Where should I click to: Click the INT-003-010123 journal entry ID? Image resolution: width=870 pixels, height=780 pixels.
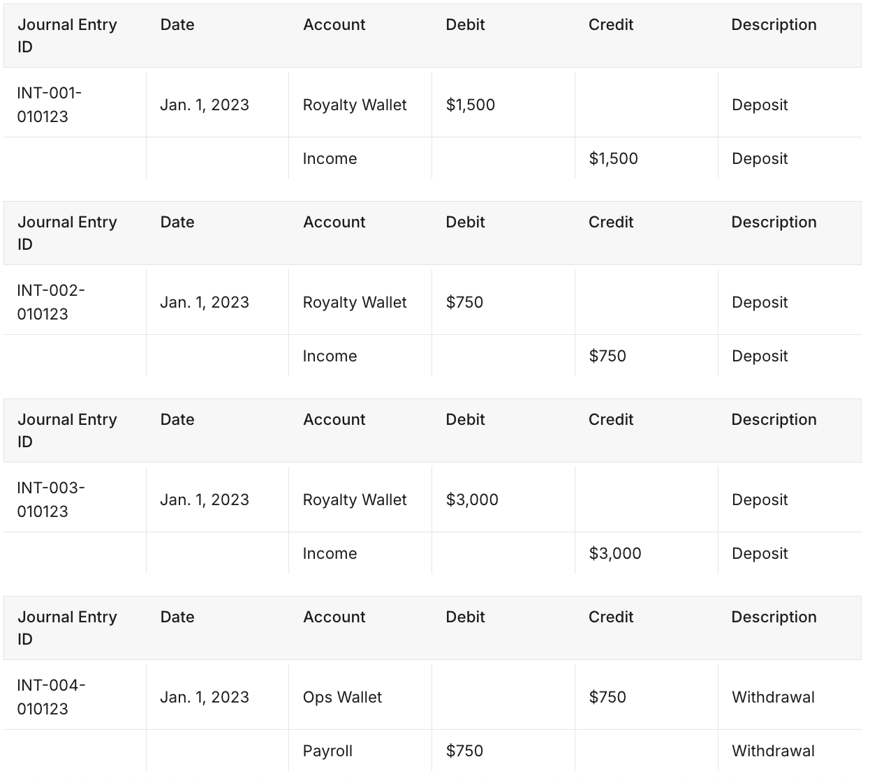50,500
